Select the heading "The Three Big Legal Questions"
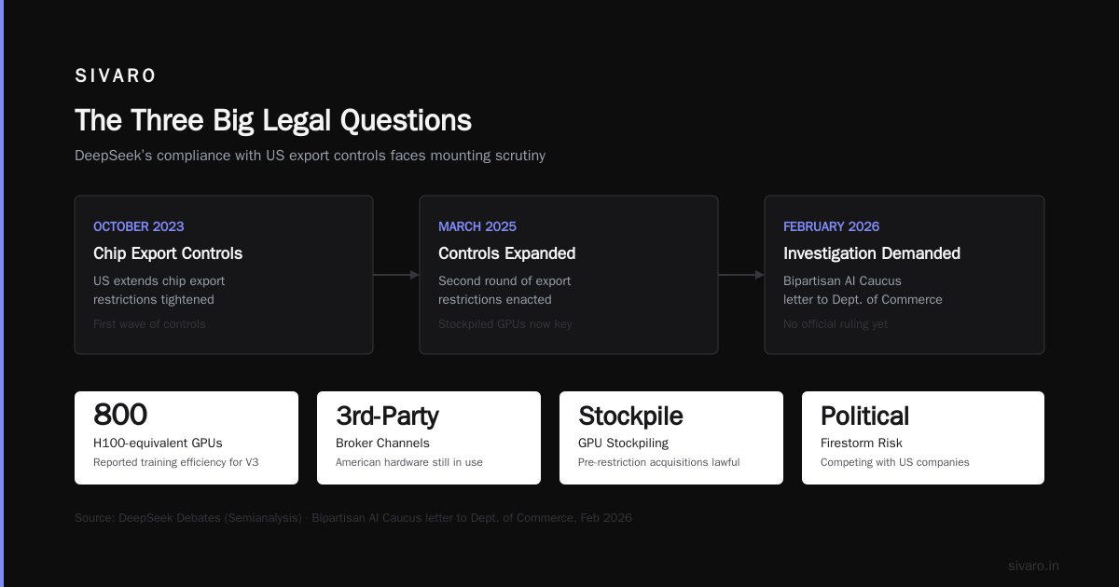Image resolution: width=1119 pixels, height=587 pixels. pos(273,120)
